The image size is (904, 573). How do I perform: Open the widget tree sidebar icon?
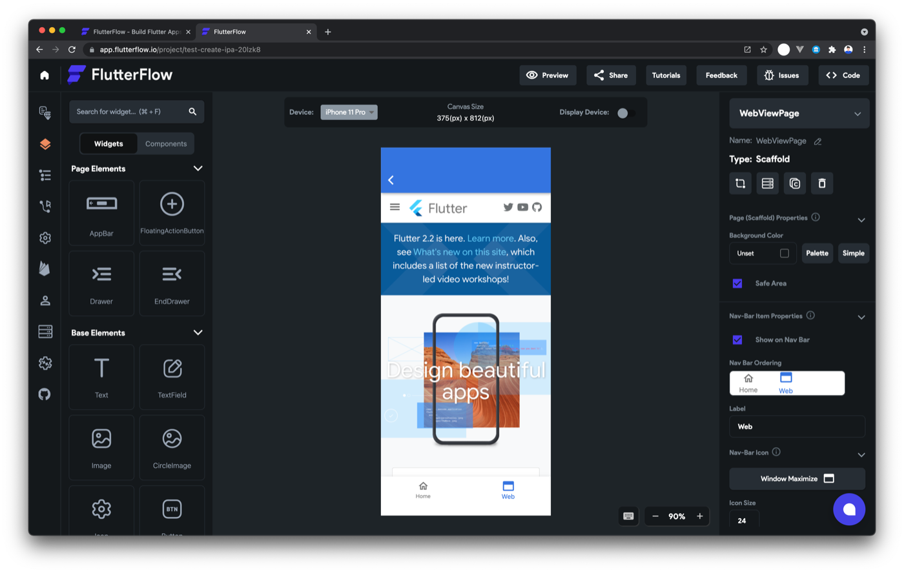45,175
